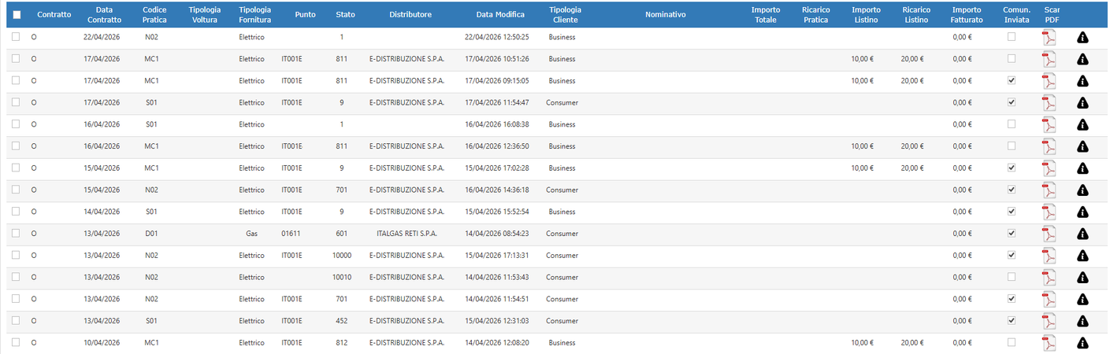
Task: Toggle Comun. Inviata for the 22/04/2026 row
Action: click(x=1012, y=37)
